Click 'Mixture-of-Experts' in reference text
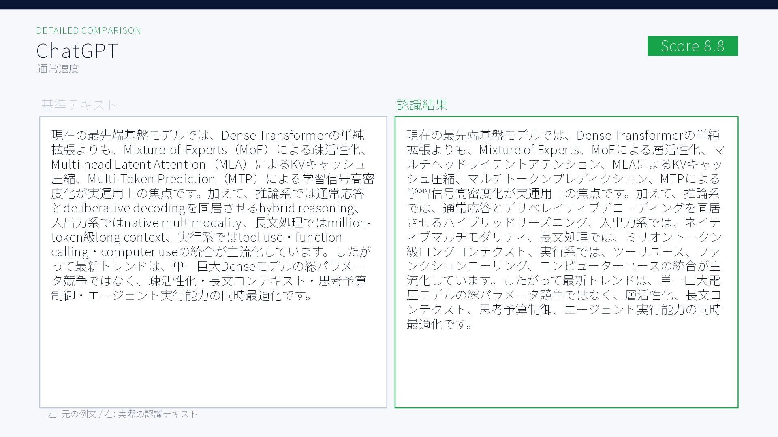 click(x=175, y=150)
